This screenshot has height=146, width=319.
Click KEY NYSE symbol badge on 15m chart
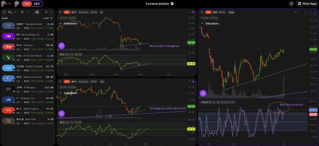pos(215,12)
